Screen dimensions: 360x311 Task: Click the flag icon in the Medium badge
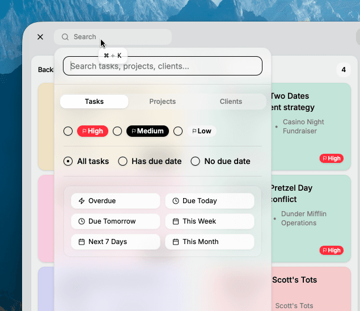click(x=134, y=131)
